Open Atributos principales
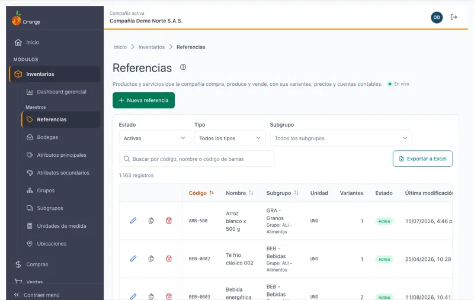 coord(60,155)
